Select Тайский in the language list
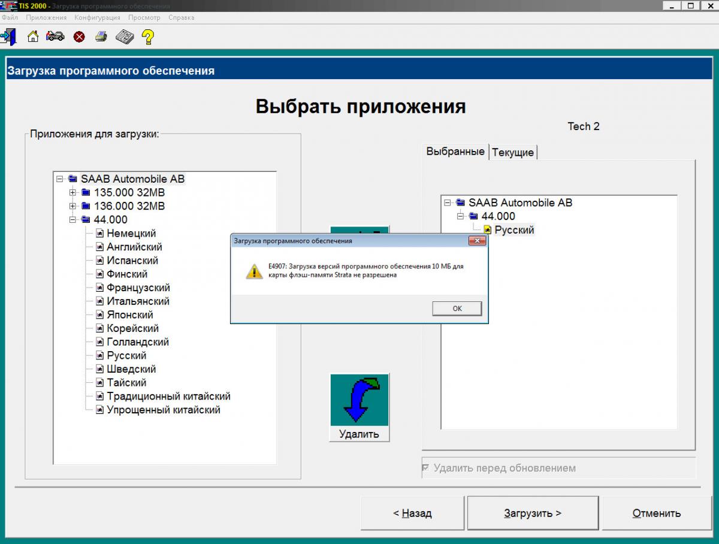The height and width of the screenshot is (544, 719). 126,383
